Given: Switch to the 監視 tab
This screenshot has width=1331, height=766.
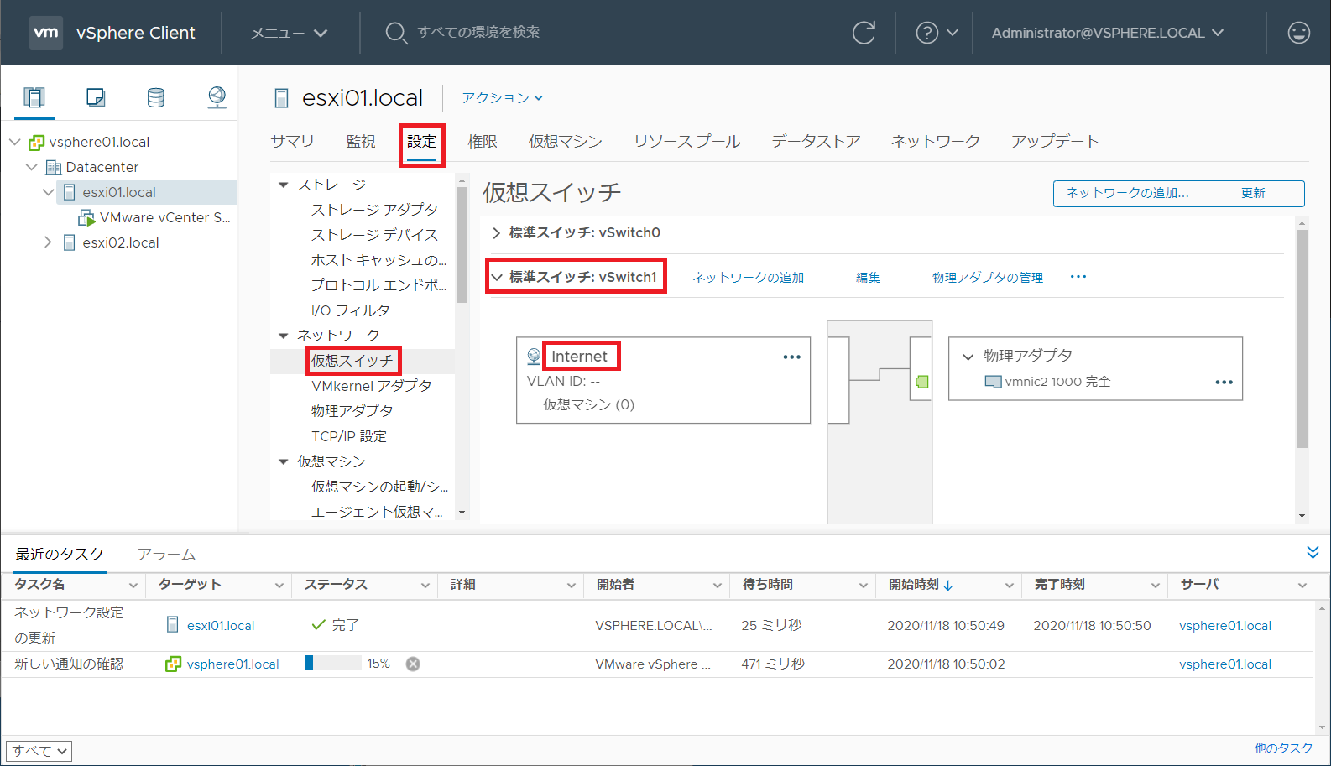Looking at the screenshot, I should point(361,141).
